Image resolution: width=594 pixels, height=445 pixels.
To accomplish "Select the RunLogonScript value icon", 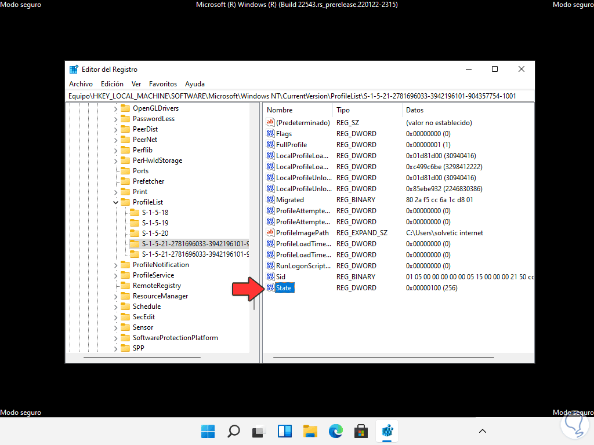I will (270, 265).
